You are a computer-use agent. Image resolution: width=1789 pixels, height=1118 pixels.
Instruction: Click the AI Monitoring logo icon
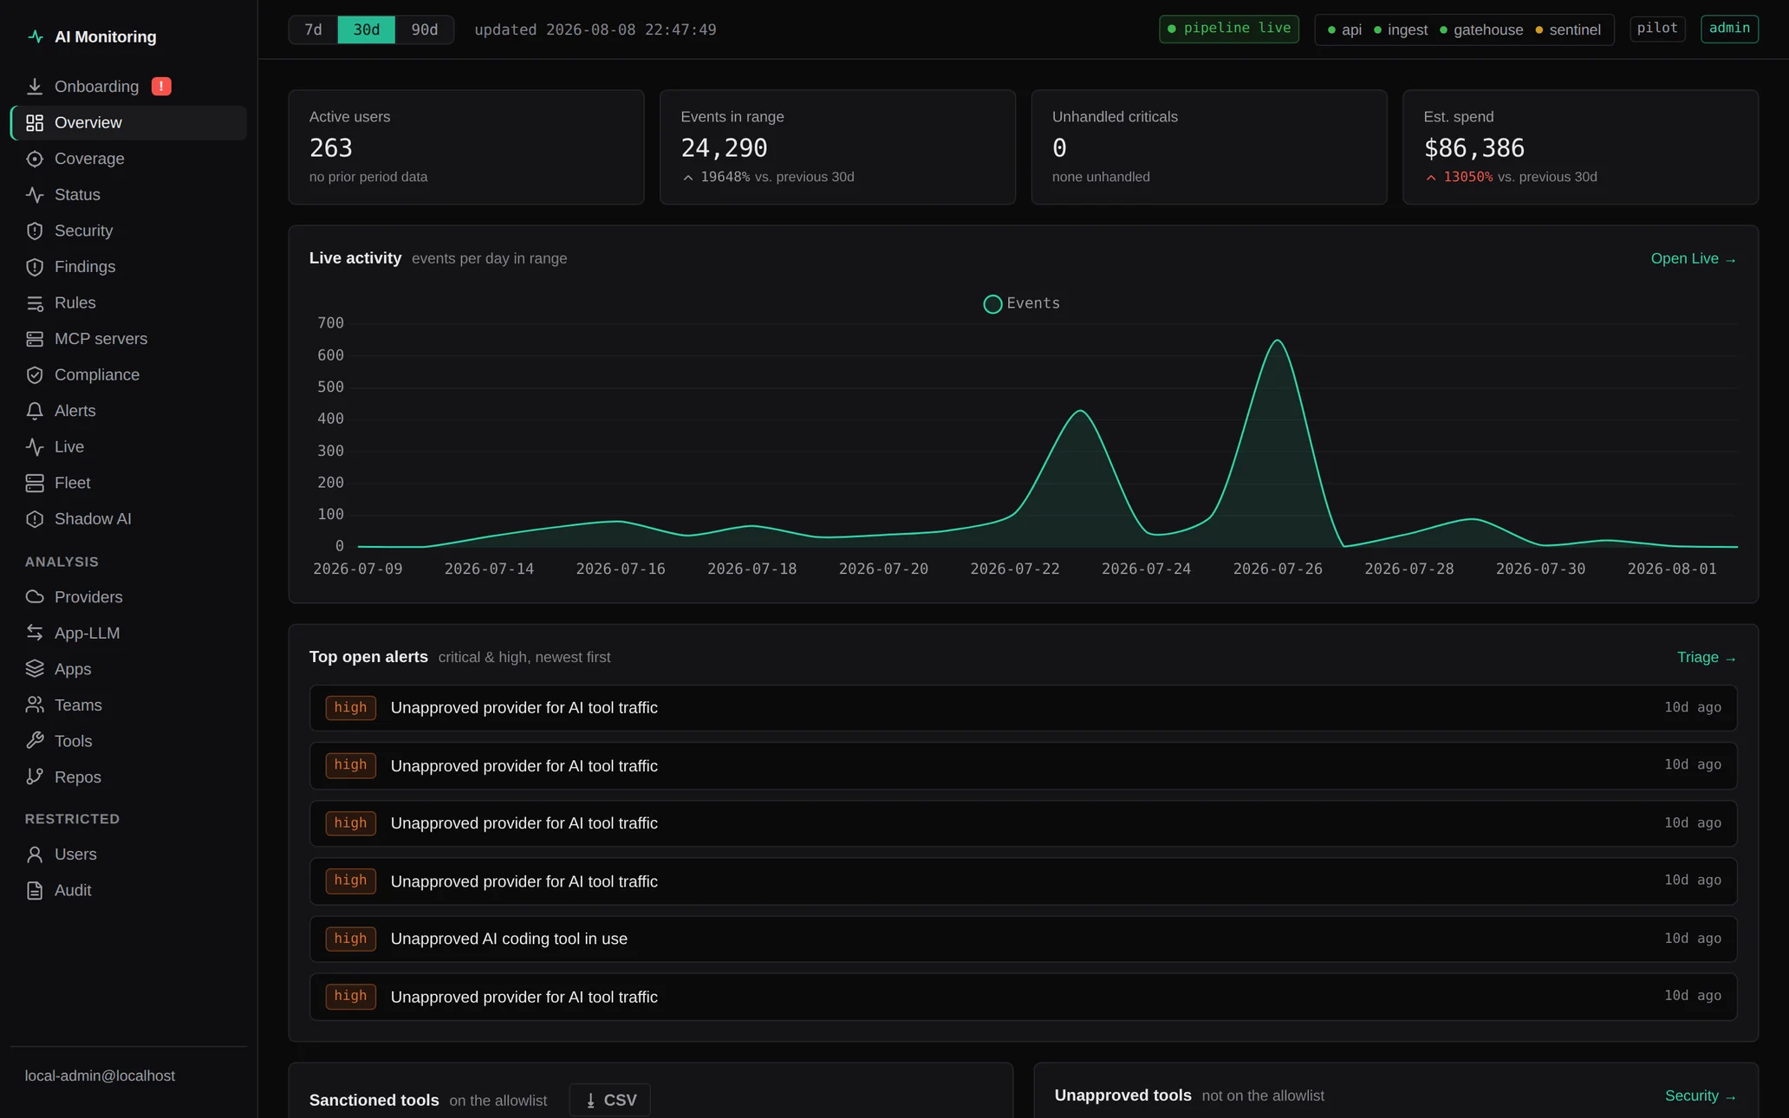click(x=36, y=36)
